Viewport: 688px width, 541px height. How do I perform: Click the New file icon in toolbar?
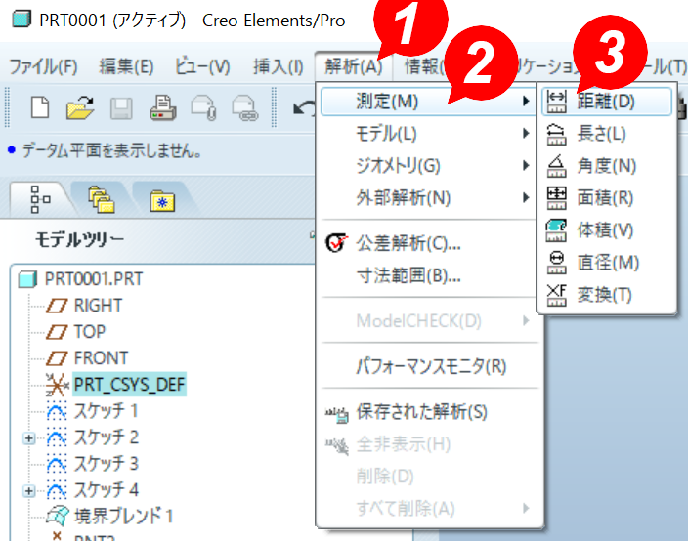40,108
